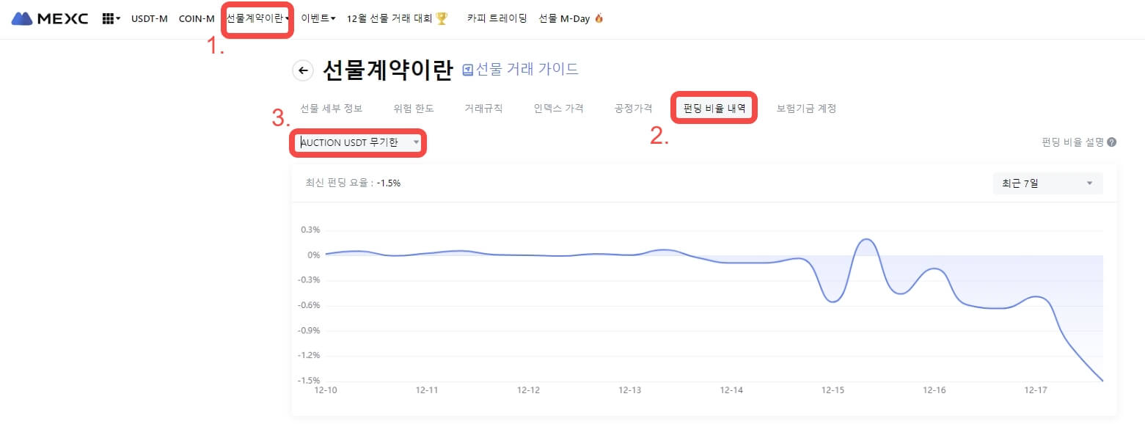Viewport: 1145px width, 424px height.
Task: Click the fire icon beside 선물 M-Day
Action: (x=599, y=18)
